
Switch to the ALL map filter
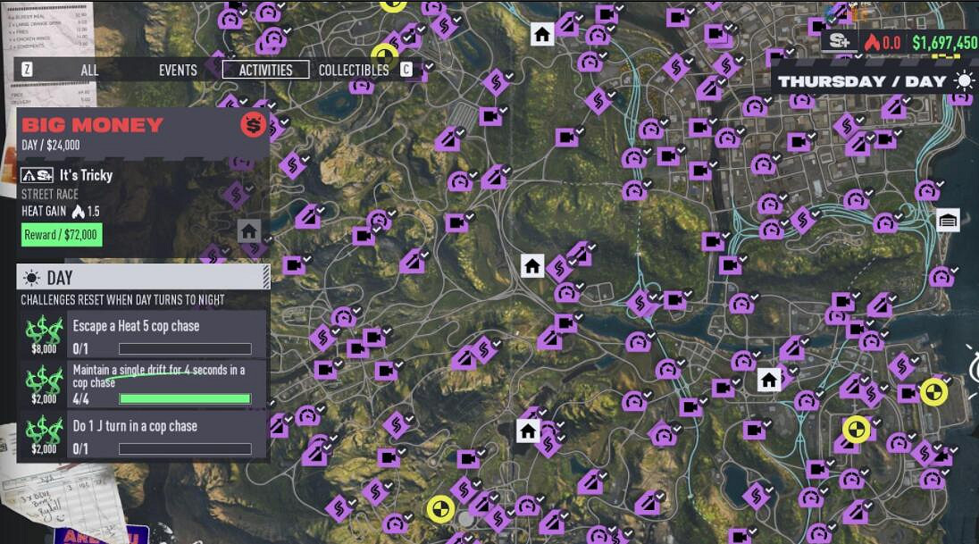(89, 70)
